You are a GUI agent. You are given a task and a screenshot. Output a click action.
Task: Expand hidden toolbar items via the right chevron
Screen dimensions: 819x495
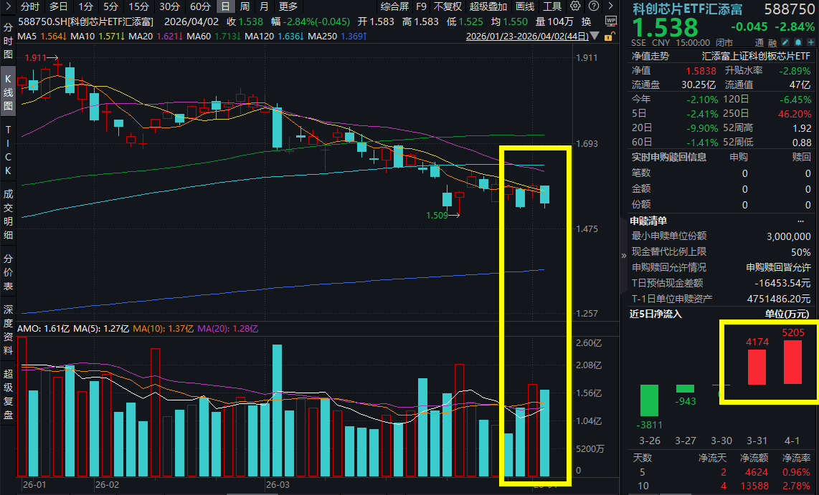tap(612, 7)
